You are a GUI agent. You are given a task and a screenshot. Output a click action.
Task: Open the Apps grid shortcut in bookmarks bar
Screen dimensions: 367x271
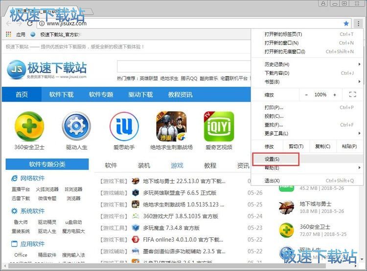pos(8,34)
